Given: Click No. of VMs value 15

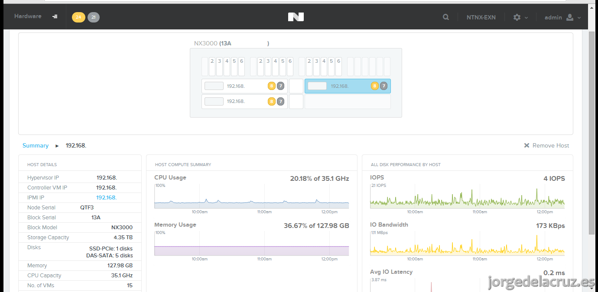Looking at the screenshot, I should (x=130, y=286).
